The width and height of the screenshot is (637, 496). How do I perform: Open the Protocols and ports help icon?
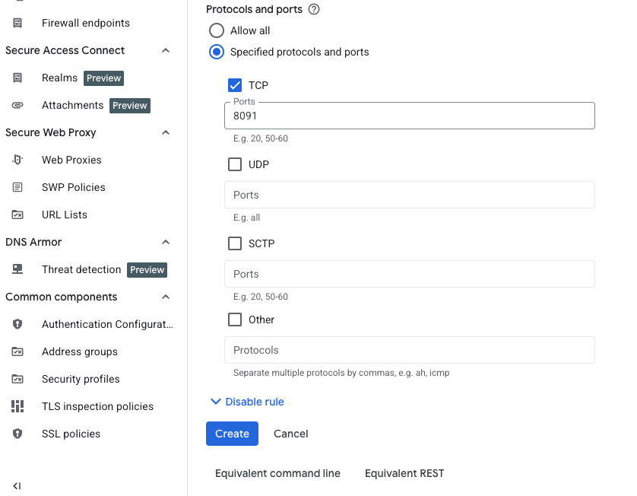315,9
